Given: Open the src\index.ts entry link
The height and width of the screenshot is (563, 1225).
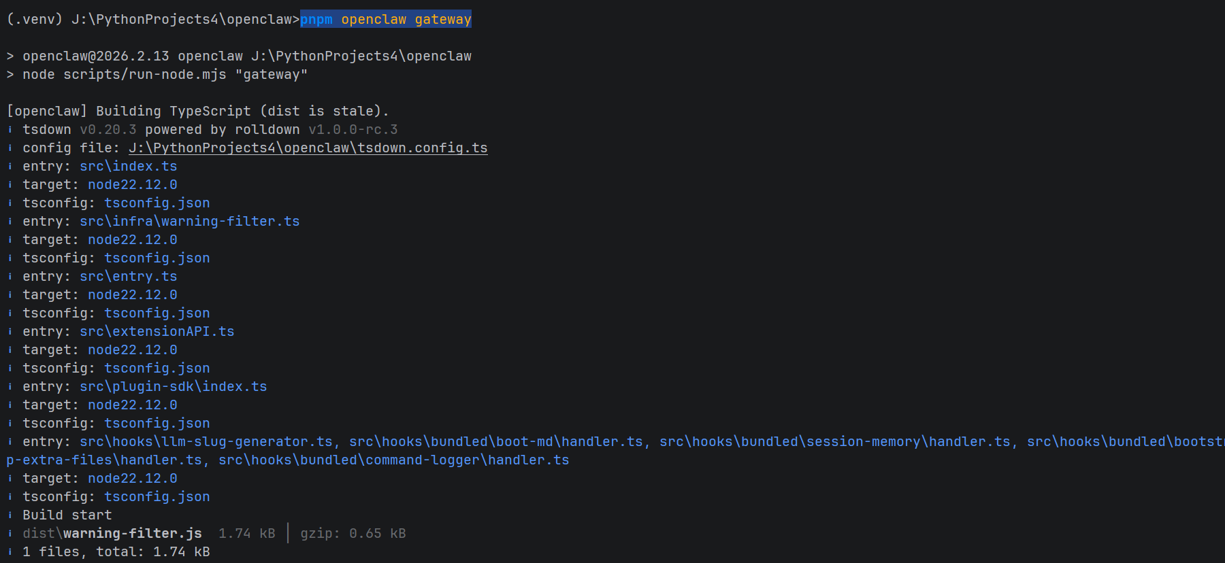Looking at the screenshot, I should (x=128, y=167).
